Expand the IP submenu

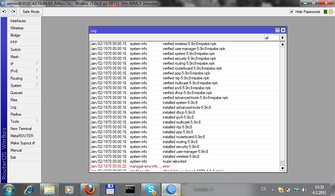pos(24,64)
